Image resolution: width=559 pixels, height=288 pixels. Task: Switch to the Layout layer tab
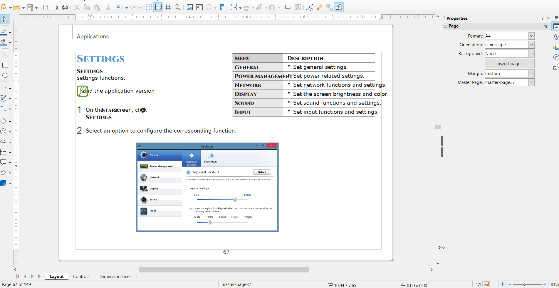57,277
